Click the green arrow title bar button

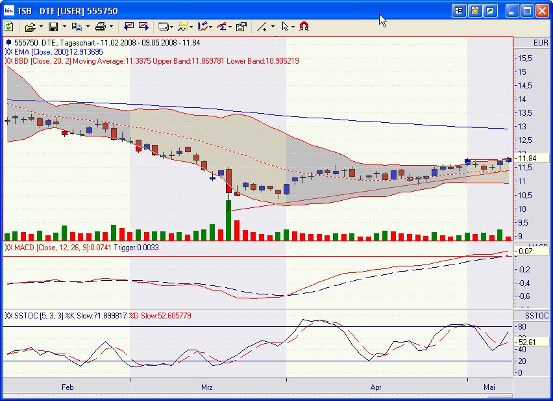[491, 11]
